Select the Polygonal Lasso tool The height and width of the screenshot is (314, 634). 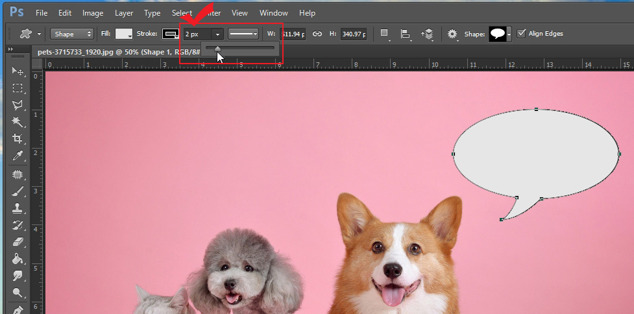[17, 105]
